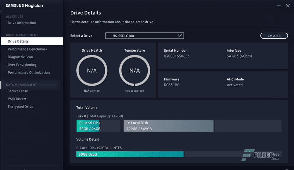This screenshot has width=294, height=170.
Task: Open Drive Information in sidebar
Action: pyautogui.click(x=22, y=23)
